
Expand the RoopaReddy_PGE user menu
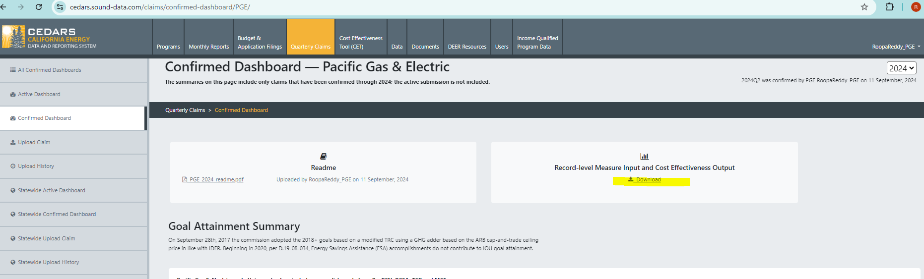click(x=896, y=47)
